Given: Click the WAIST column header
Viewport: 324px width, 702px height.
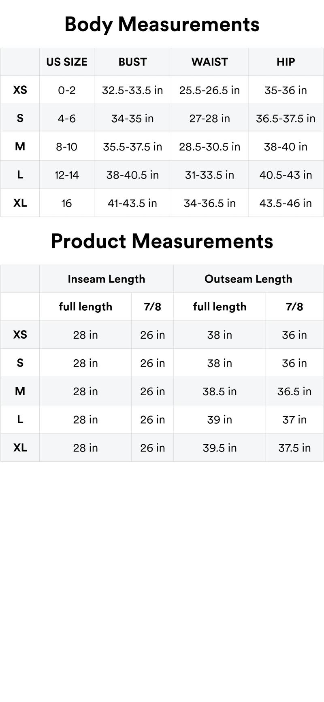Looking at the screenshot, I should 209,62.
